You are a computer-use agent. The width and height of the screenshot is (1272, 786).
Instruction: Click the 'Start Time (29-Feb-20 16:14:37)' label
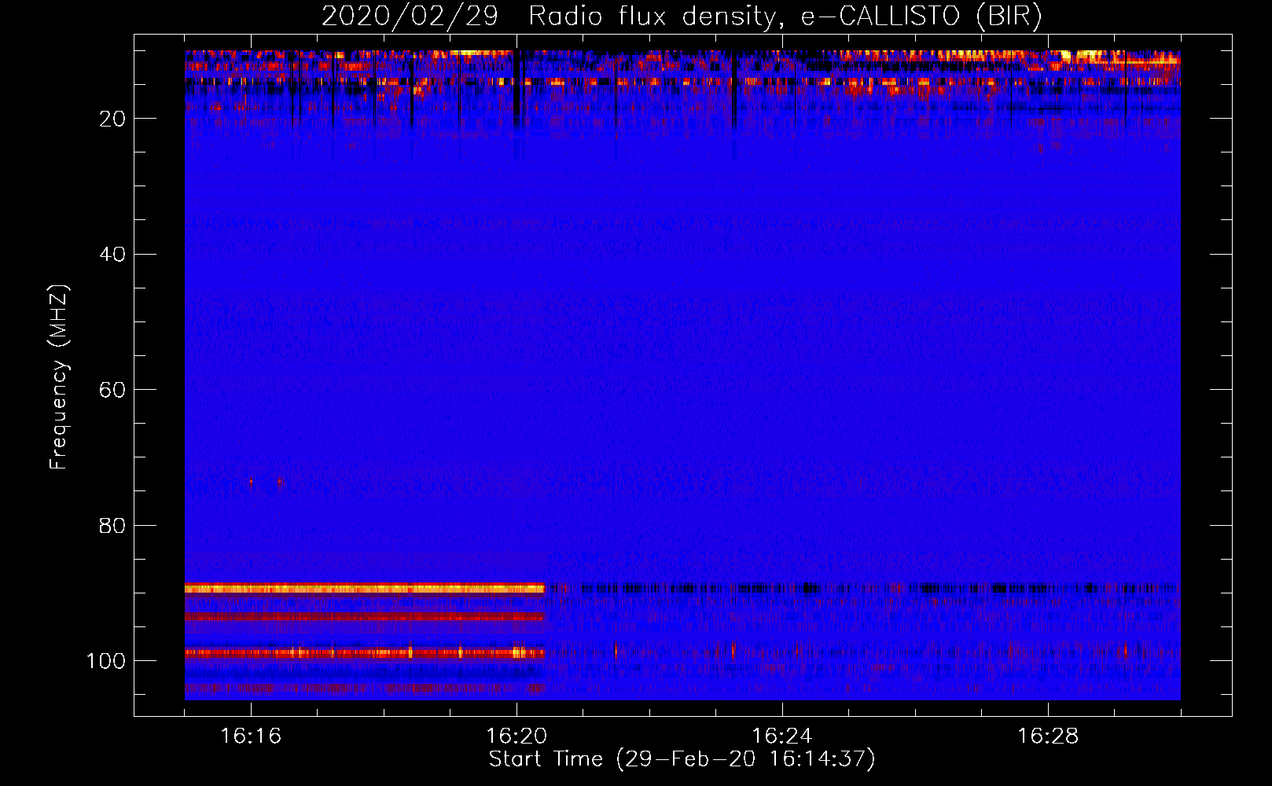point(682,759)
